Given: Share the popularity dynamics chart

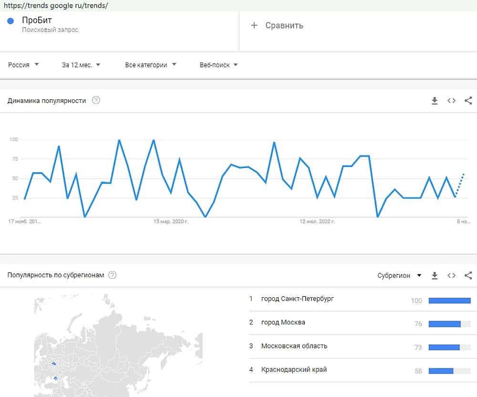Looking at the screenshot, I should pos(468,101).
